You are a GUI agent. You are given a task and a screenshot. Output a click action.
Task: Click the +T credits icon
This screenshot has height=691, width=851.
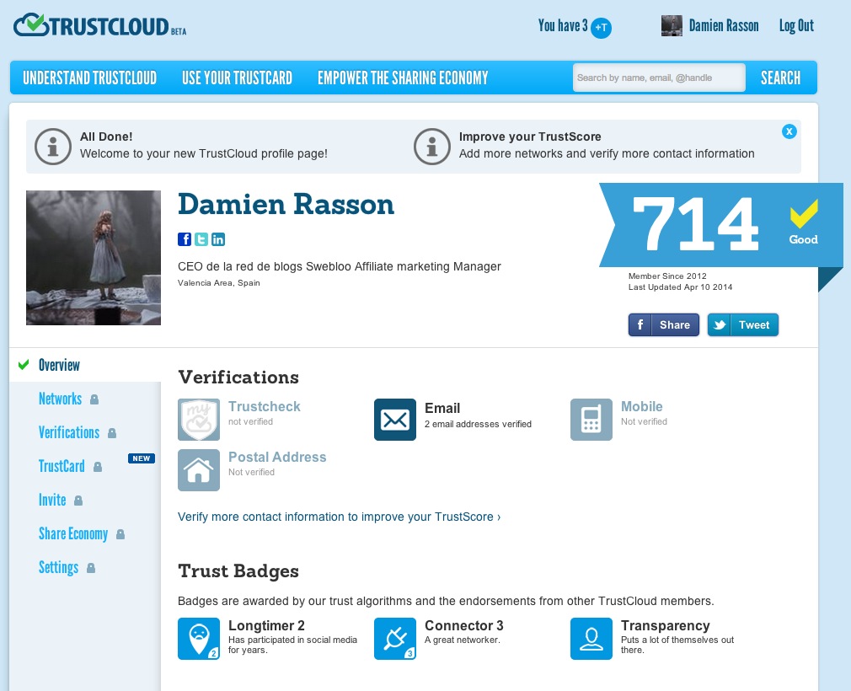(601, 27)
